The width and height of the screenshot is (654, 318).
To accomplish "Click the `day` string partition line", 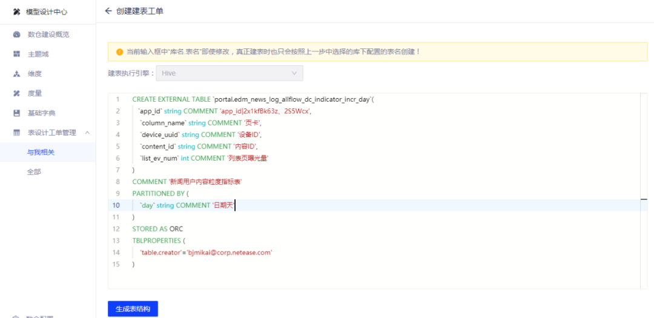I will point(188,205).
